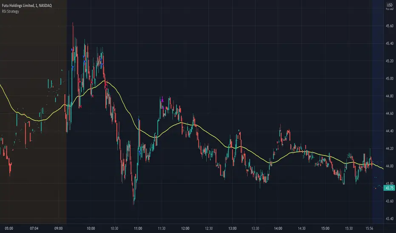Click the 44.40 price axis label
396x233 pixels.
[390, 131]
